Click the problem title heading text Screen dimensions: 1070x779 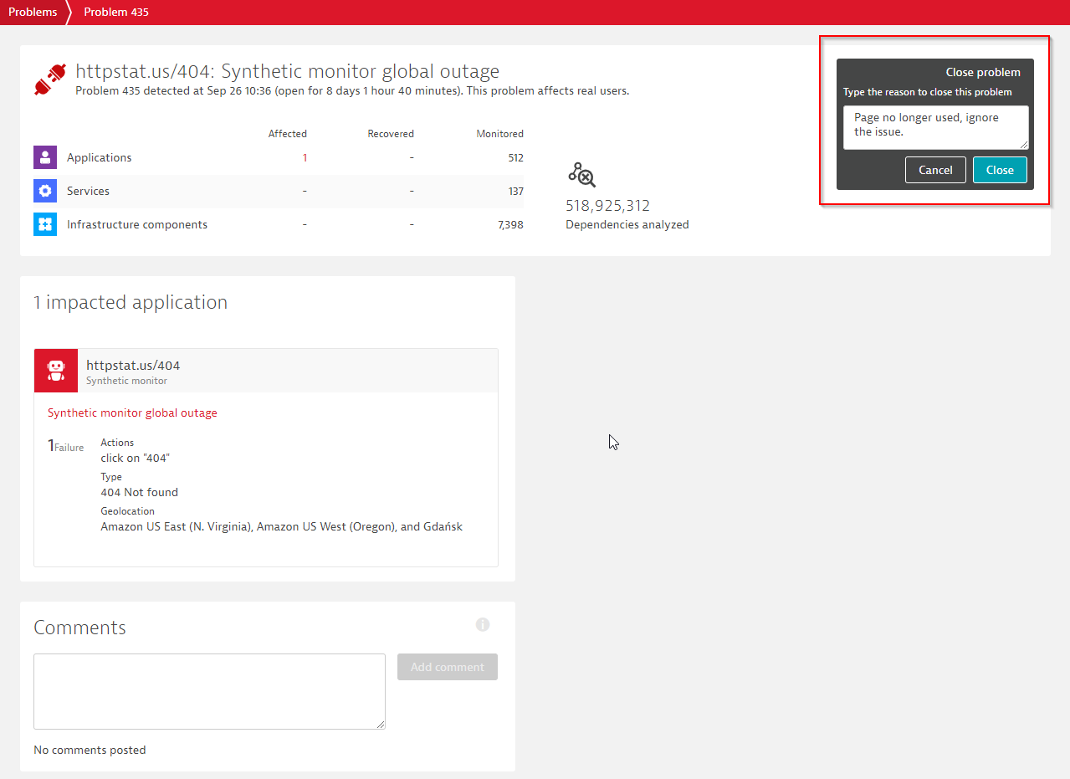click(x=287, y=71)
